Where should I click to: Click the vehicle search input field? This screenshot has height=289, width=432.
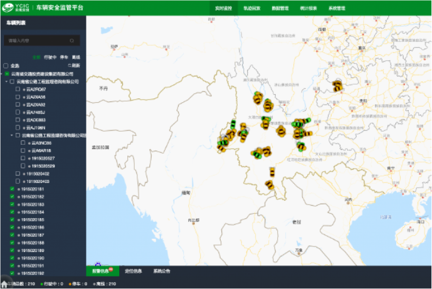42,41
